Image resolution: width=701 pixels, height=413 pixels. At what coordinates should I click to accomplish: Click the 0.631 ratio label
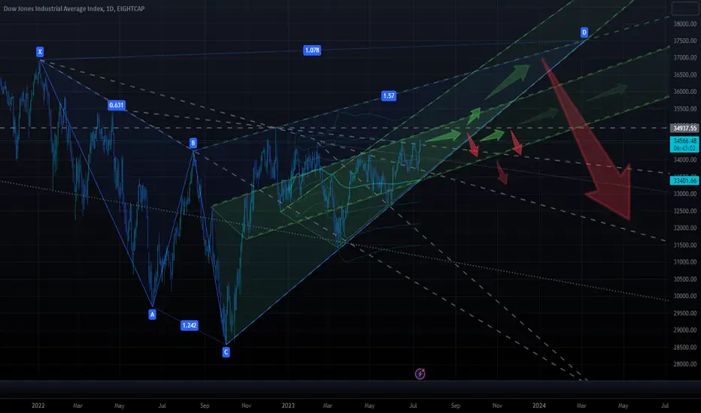coord(117,105)
